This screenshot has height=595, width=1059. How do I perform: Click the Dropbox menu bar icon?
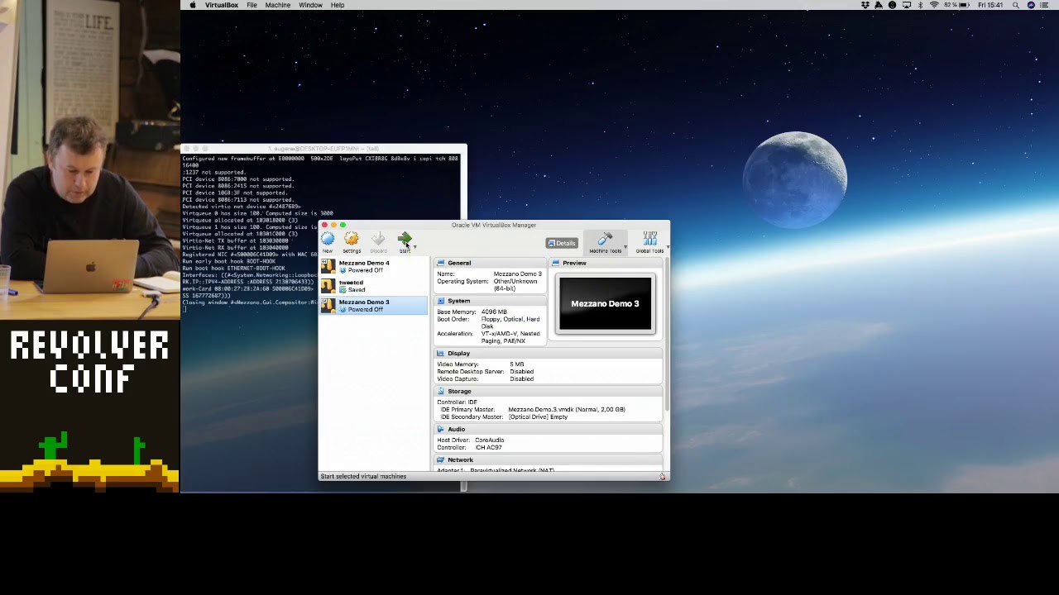pos(865,5)
